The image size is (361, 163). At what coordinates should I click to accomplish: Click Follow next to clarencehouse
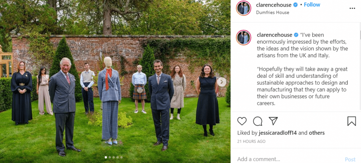tap(312, 5)
